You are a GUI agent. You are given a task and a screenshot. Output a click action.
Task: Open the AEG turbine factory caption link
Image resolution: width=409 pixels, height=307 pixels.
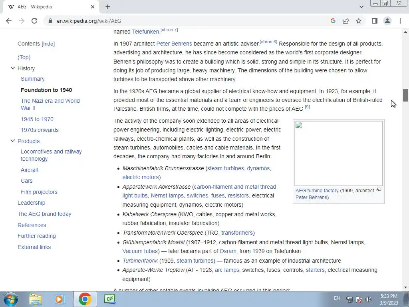[317, 191]
